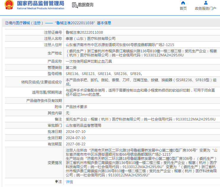220x187 pixels.
Task: Click 国家药品监督管理局 title
Action: pos(41,3)
